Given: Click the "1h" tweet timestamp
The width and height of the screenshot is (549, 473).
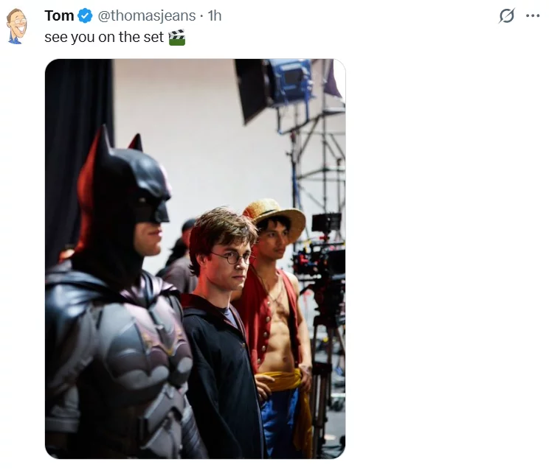Looking at the screenshot, I should click(x=214, y=15).
